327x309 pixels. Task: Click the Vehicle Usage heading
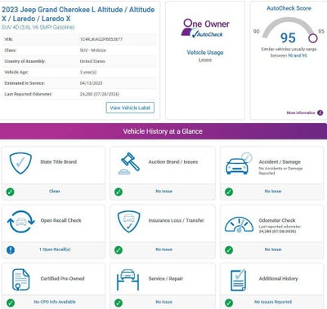pyautogui.click(x=205, y=52)
